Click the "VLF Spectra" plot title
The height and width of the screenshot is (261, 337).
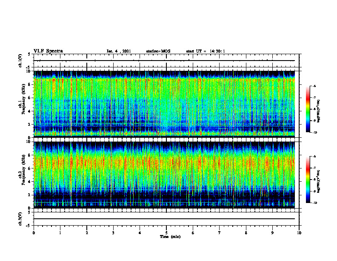point(48,51)
